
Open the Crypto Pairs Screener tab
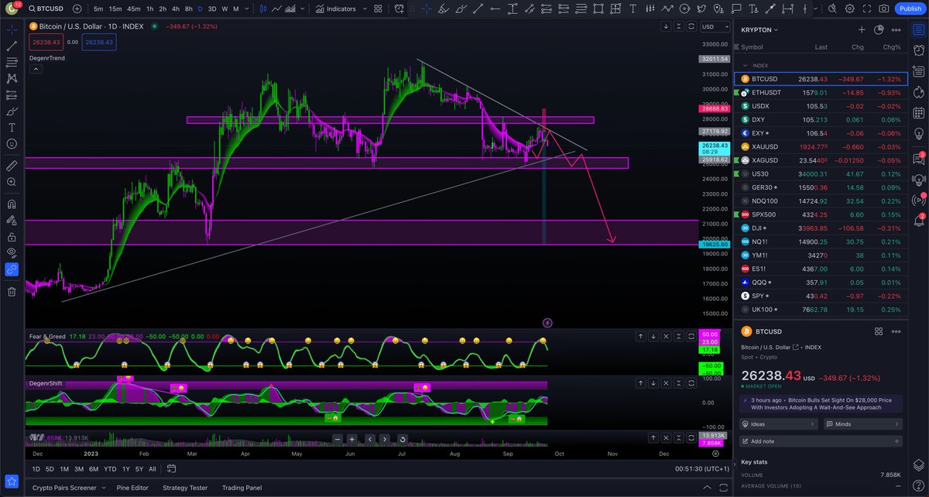tap(64, 488)
